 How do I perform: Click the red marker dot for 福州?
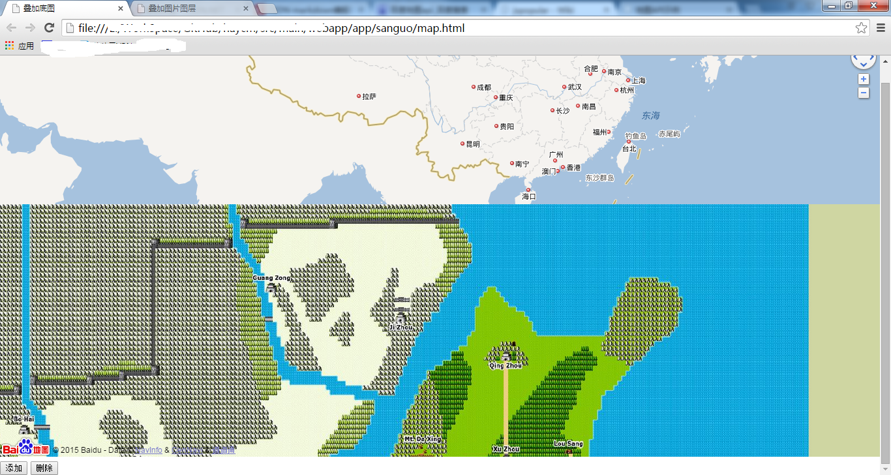coord(609,132)
